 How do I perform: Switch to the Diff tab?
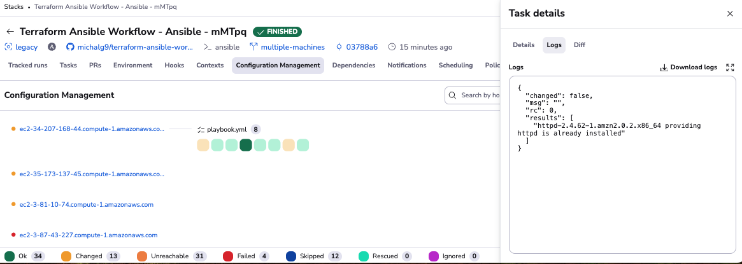click(x=579, y=45)
